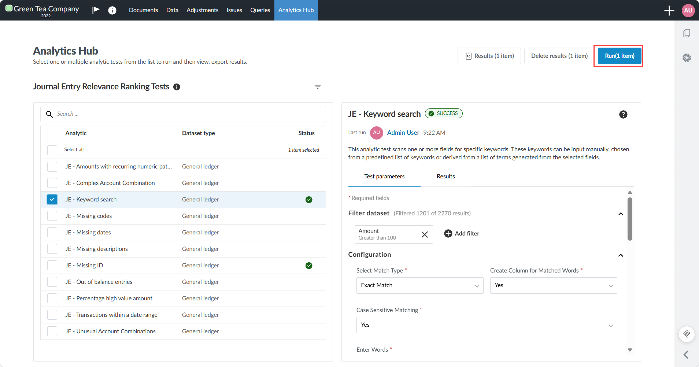699x367 pixels.
Task: Click the Dataset type column header
Action: [x=199, y=133]
